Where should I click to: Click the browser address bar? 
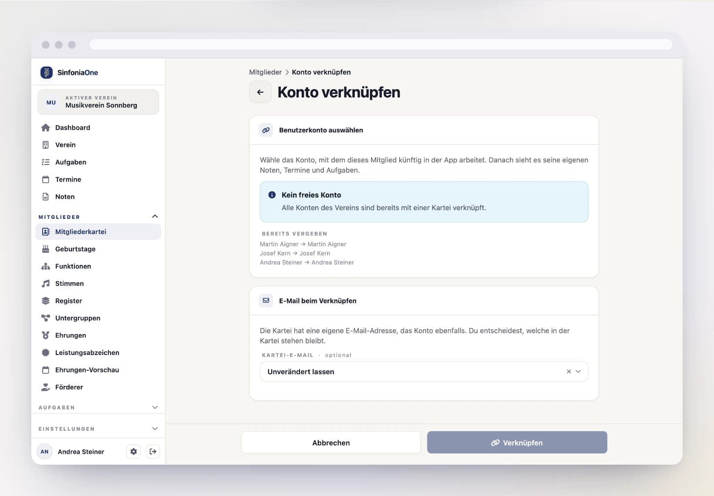[x=381, y=44]
